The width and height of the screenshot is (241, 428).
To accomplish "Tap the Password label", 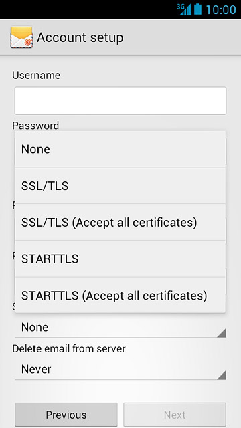I will (35, 126).
